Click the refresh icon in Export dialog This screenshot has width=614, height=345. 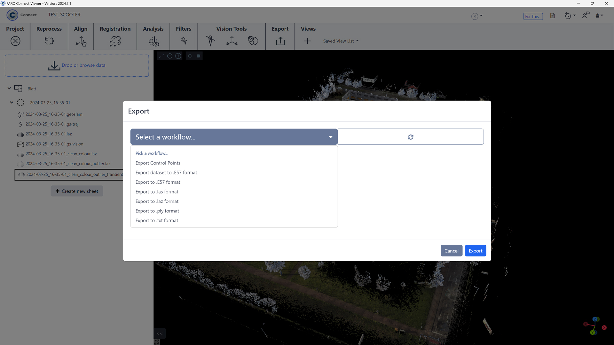411,137
